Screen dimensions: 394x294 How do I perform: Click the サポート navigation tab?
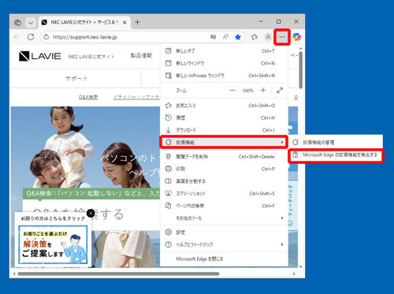(76, 78)
